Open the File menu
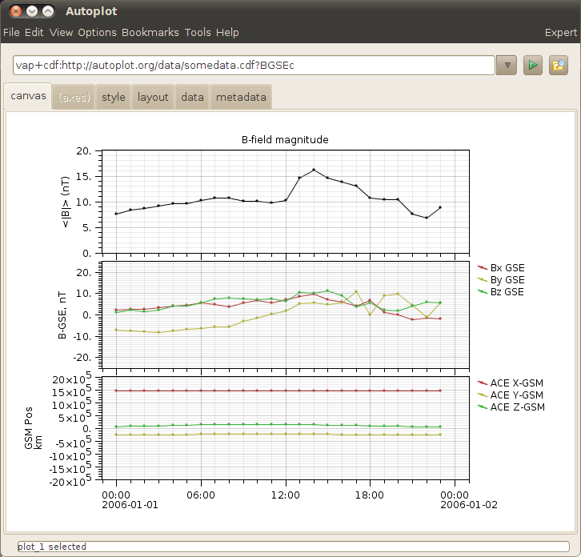Screen dimensions: 581x557 (11, 33)
